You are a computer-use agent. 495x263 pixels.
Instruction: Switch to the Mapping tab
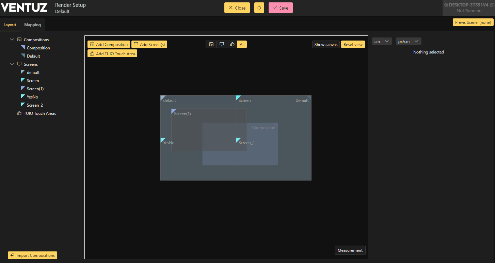[x=33, y=25]
